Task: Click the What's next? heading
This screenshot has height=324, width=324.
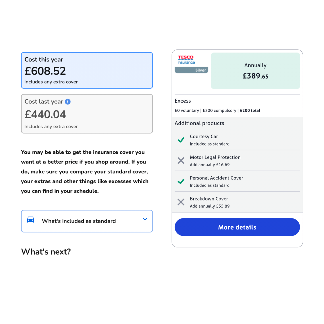Action: [46, 252]
